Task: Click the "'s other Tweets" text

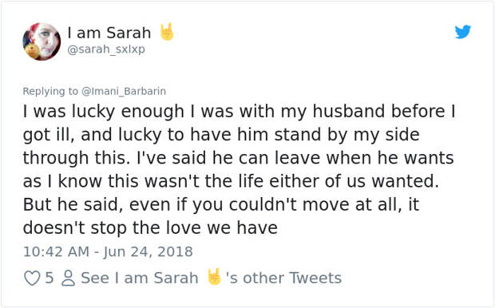Action: [283, 278]
